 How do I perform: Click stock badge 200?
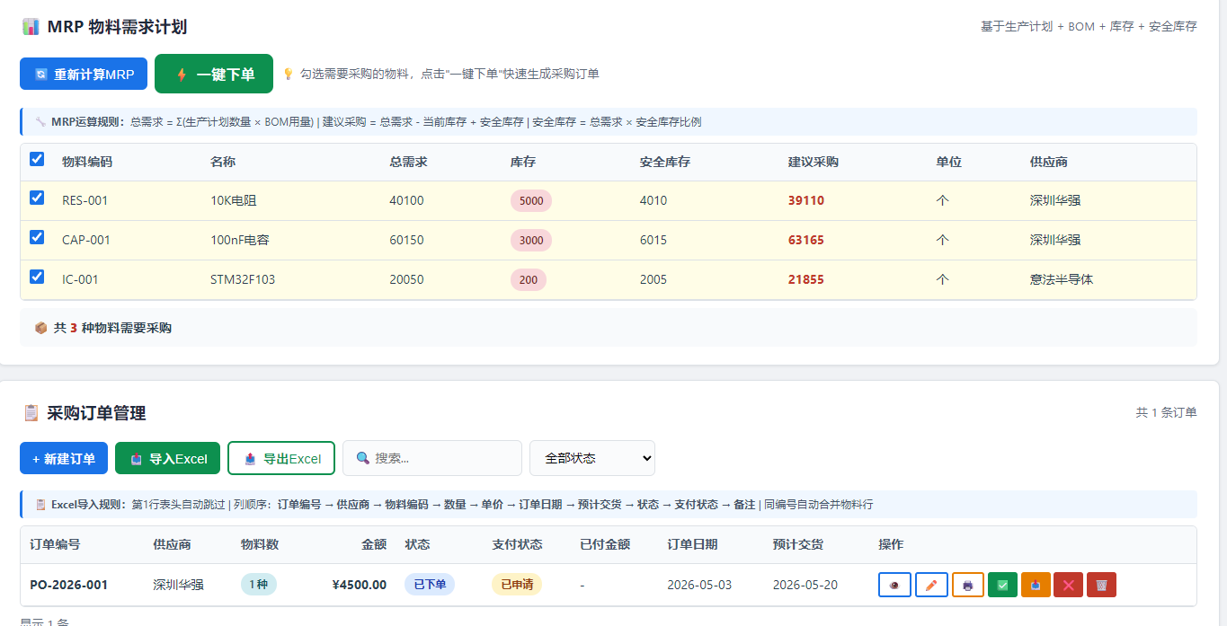[x=529, y=279]
